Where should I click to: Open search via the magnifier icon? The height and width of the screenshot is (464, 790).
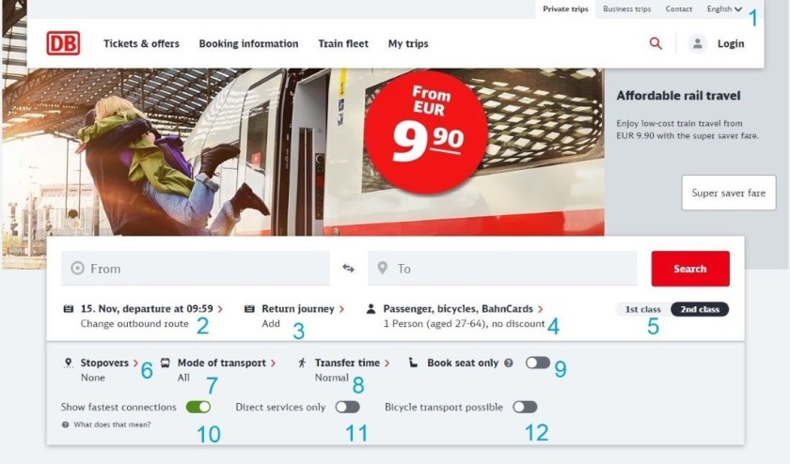tap(656, 43)
